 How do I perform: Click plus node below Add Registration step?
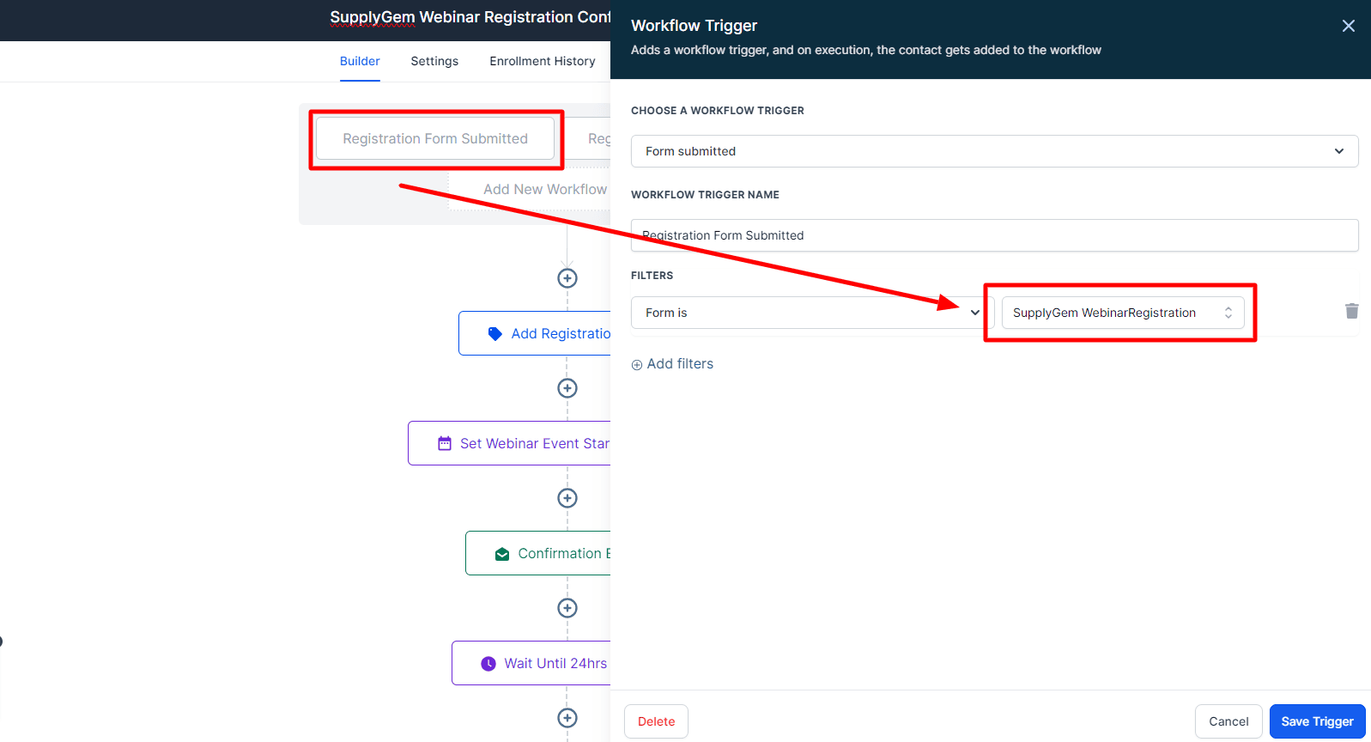point(567,388)
